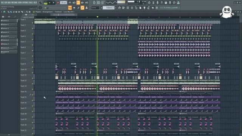Image resolution: width=242 pixels, height=136 pixels.
Task: Select the playlist Zoom magnifier tool
Action: 27,12
